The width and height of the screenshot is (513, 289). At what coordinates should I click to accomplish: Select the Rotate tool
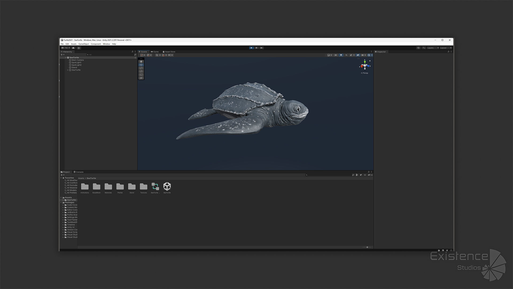pyautogui.click(x=141, y=68)
